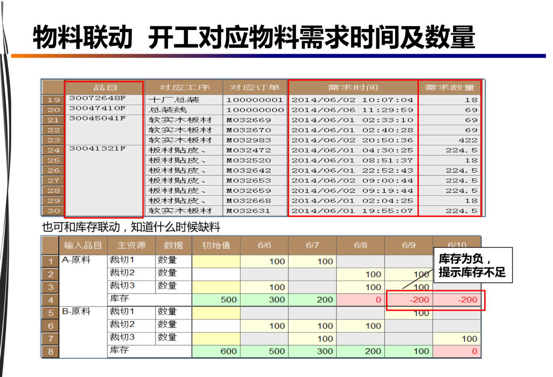Click time 2014/06/01 19:55:07
Screen dimensions: 553x377
(353, 211)
